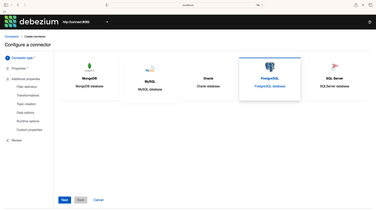This screenshot has height=211, width=376.
Task: Expand the sidebar menu chevron in browser
Action: (11, 5)
